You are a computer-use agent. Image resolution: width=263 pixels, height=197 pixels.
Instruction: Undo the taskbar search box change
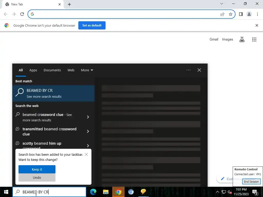[x=37, y=178]
